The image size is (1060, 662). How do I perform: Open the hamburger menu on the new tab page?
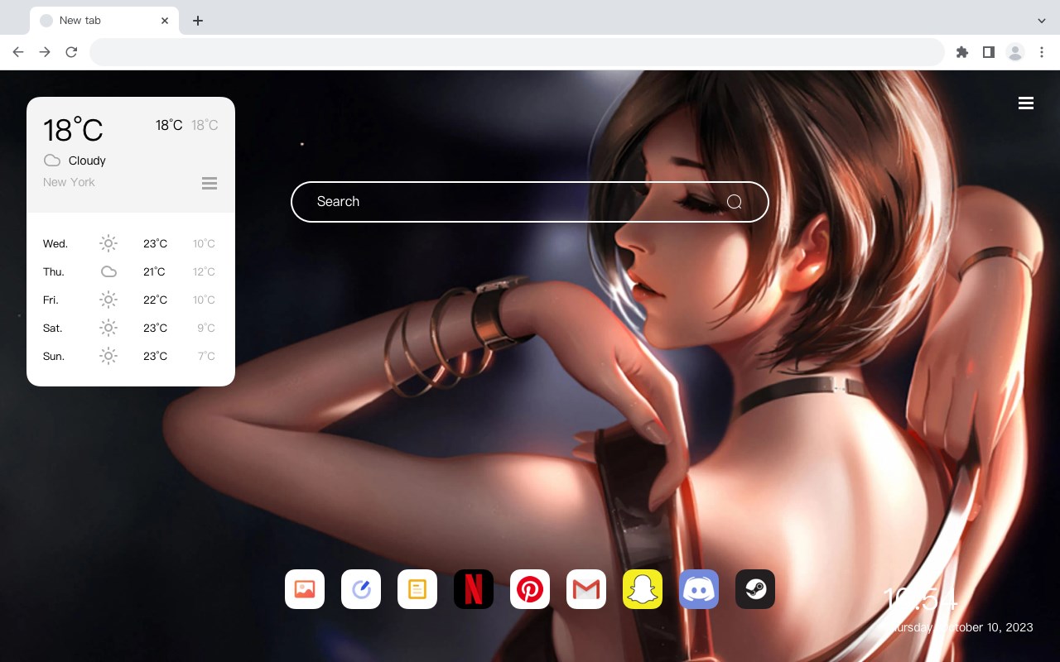tap(1026, 103)
